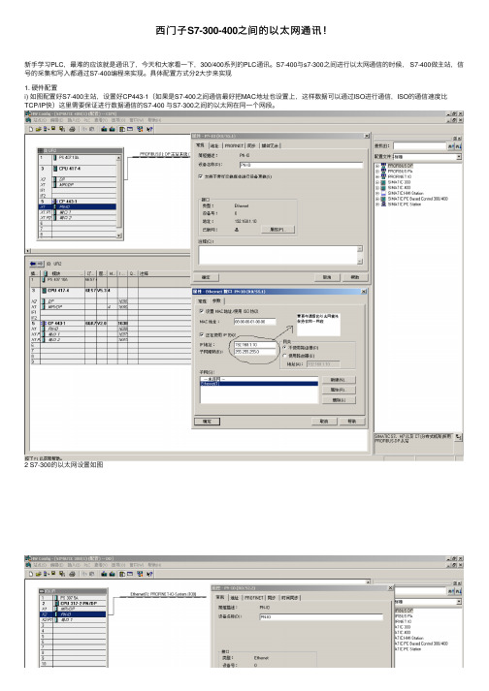Click the New icon in the upper HW Config toolbar
The width and height of the screenshot is (489, 691).
(31, 129)
